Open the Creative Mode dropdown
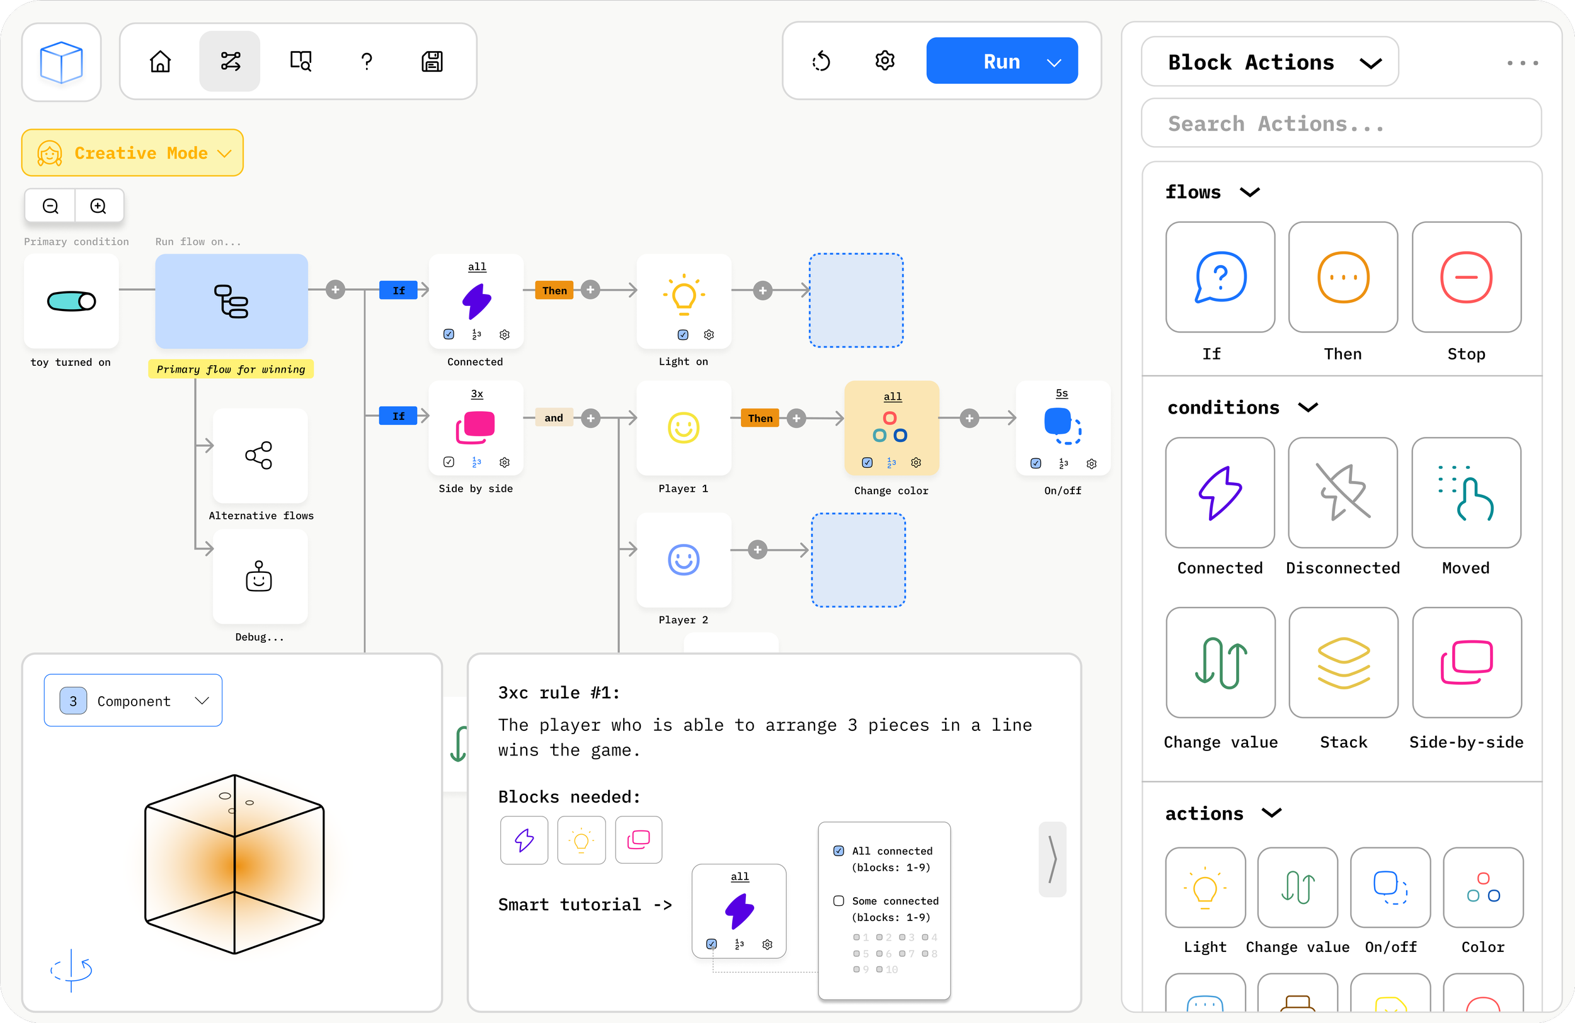Screen dimensions: 1575x1023 [x=132, y=153]
